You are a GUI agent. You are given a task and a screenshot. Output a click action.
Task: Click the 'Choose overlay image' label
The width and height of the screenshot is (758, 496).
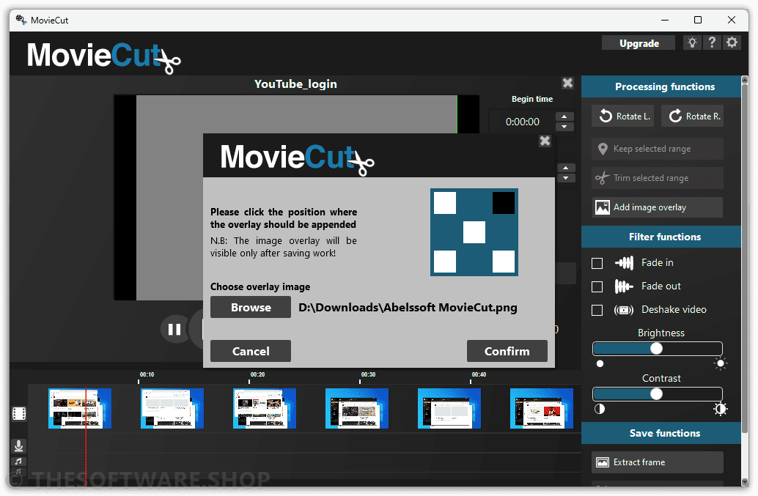(x=260, y=287)
